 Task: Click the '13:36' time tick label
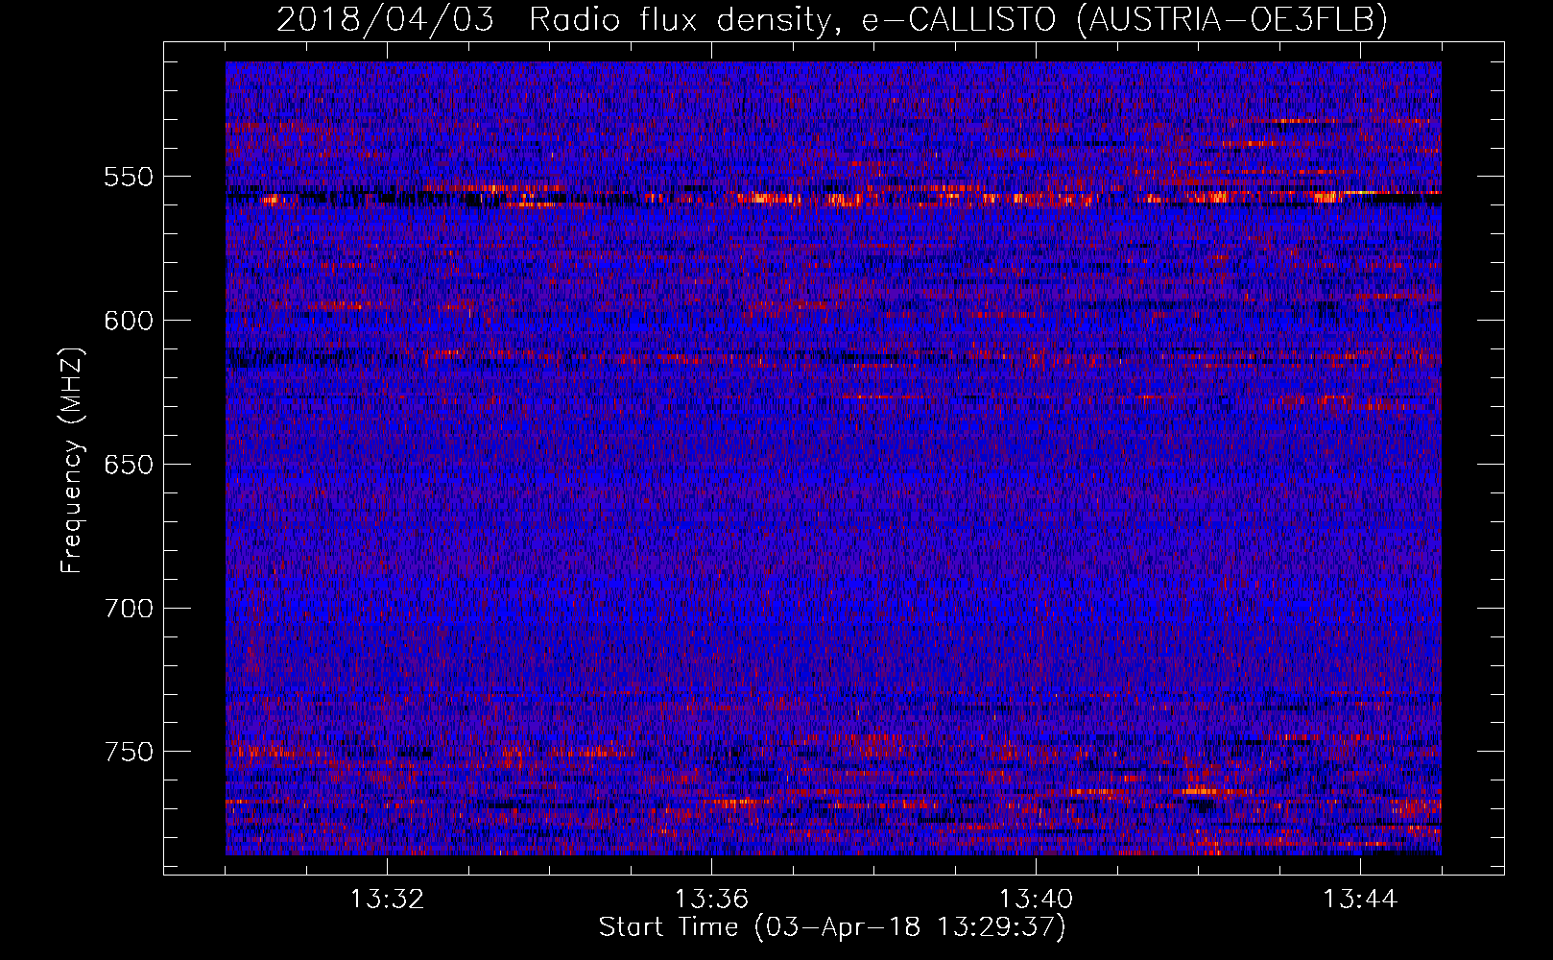[711, 900]
